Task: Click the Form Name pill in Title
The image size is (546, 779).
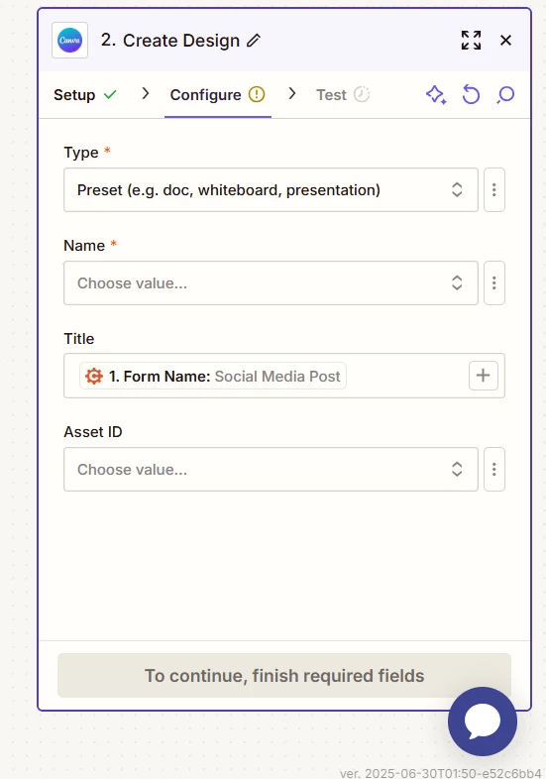Action: pos(213,376)
